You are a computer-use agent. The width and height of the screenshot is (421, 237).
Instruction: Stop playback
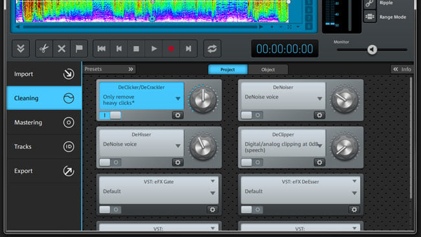coord(136,49)
